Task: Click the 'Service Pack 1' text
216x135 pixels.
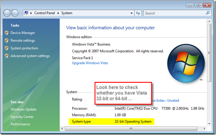Action: pyautogui.click(x=82, y=58)
